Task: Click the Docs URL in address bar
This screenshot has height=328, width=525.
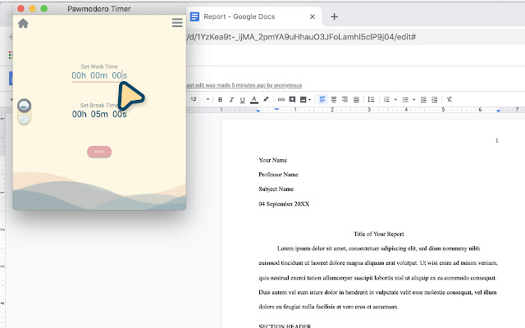Action: pos(301,37)
